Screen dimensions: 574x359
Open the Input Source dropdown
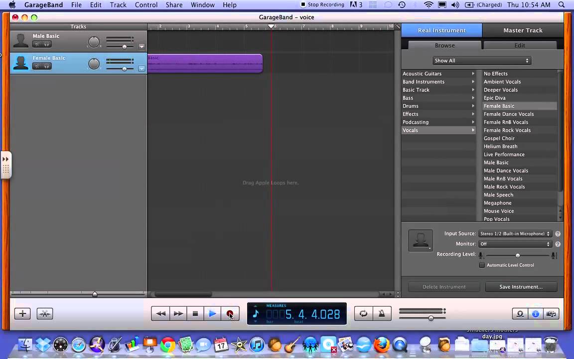(515, 234)
